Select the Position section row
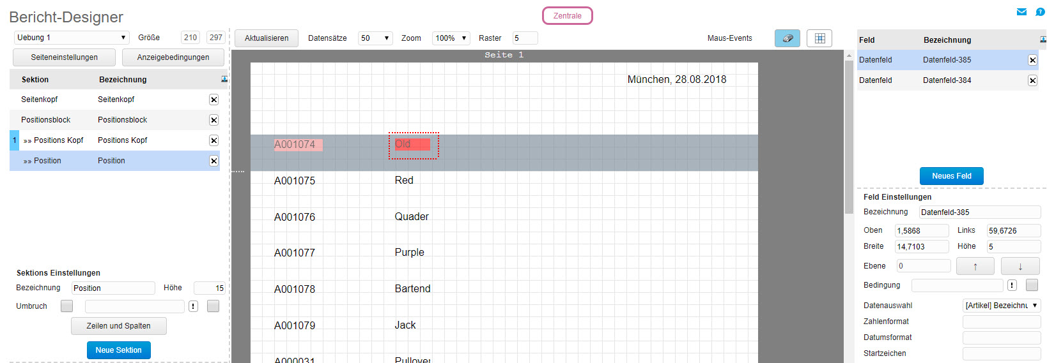Screen dimensions: 1047x363 click(x=115, y=161)
